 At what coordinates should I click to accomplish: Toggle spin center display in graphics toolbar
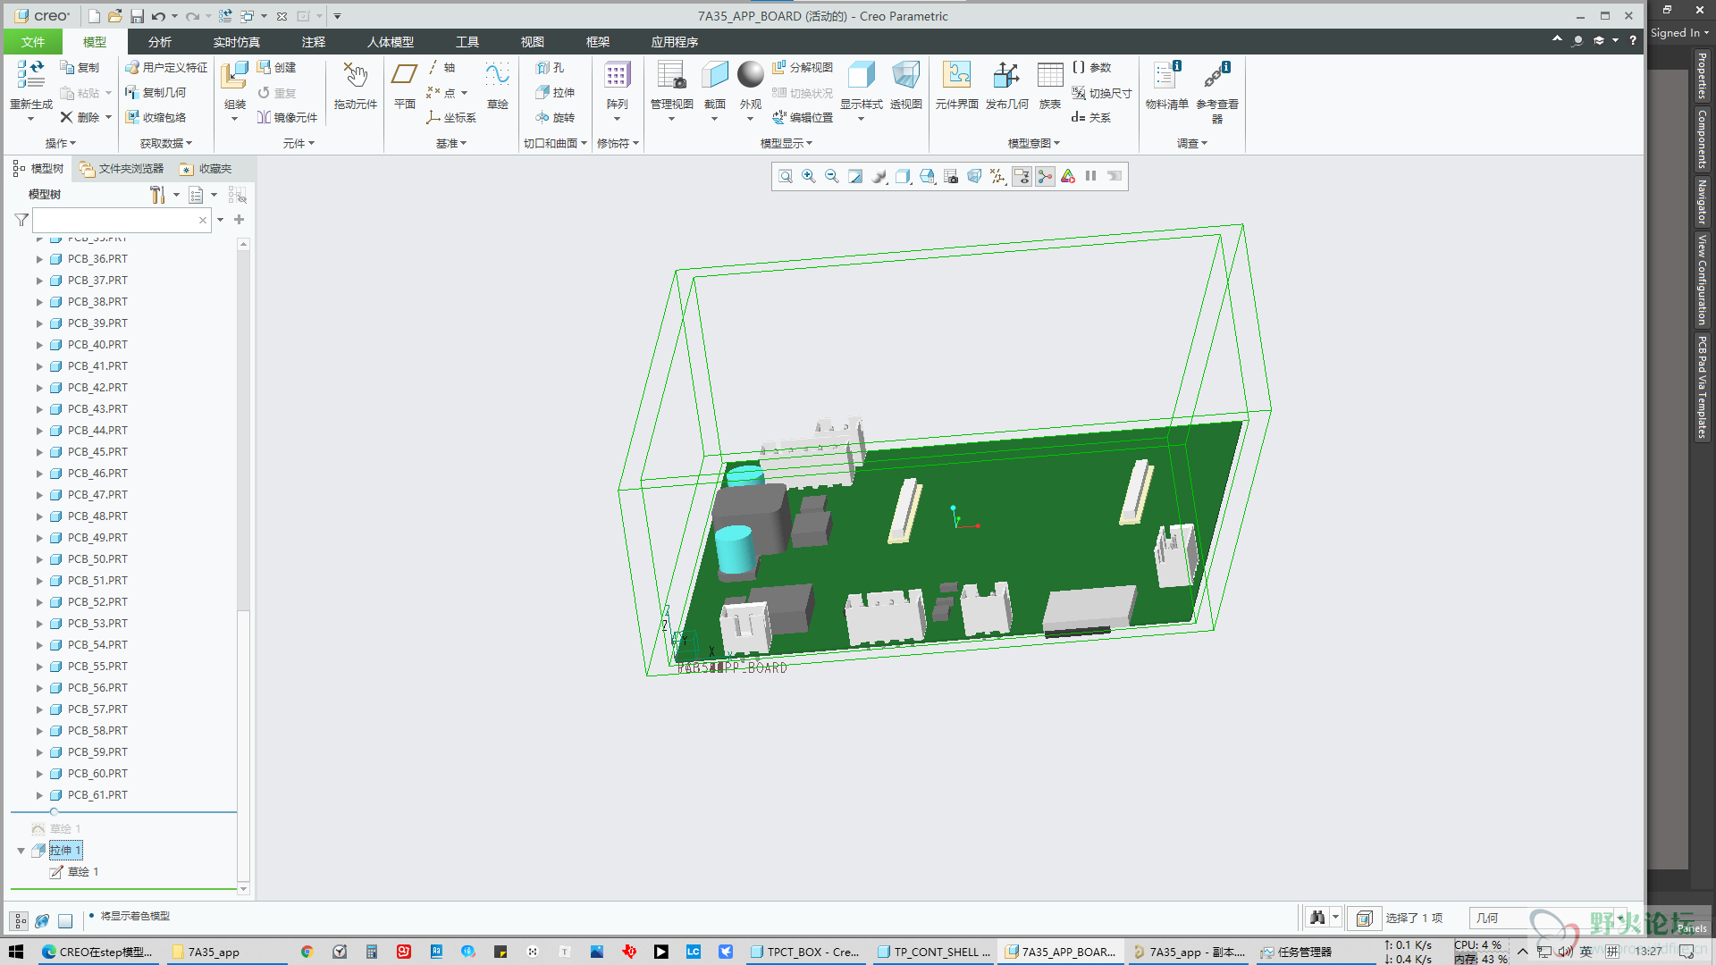coord(1045,176)
